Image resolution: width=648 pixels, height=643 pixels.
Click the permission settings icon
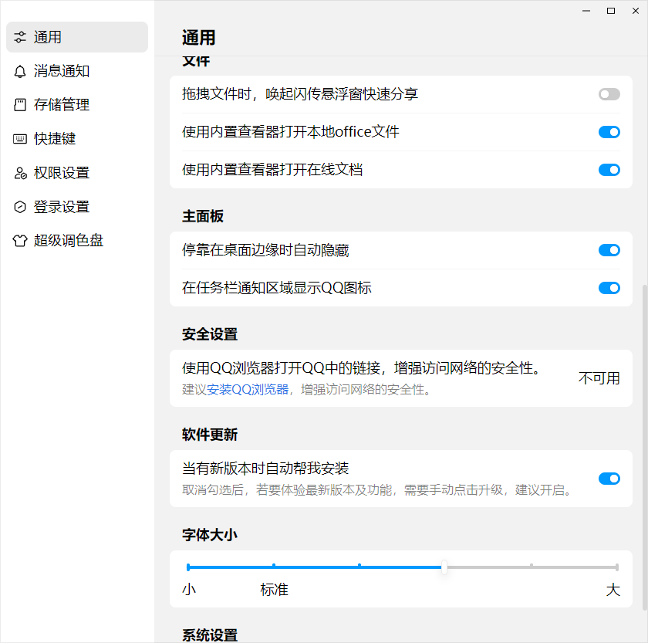20,173
